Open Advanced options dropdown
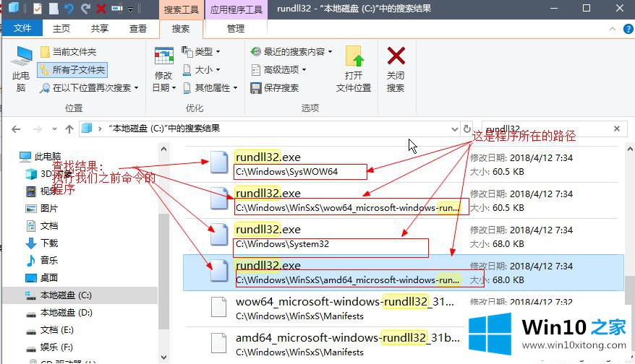Image resolution: width=635 pixels, height=364 pixels. click(278, 69)
